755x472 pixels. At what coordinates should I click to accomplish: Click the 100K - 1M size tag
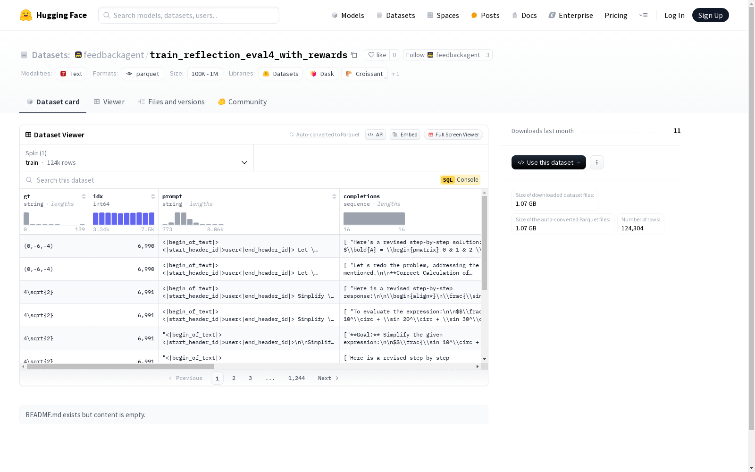[x=205, y=74]
